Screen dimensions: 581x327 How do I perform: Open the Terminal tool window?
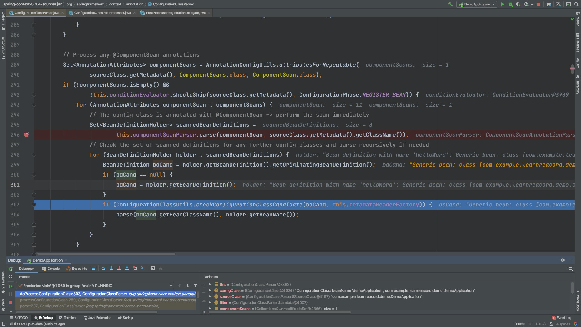click(x=67, y=318)
